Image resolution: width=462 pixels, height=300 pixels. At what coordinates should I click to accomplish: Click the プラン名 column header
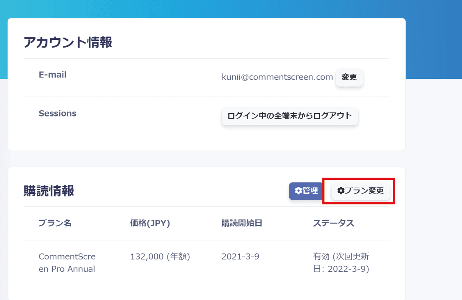(x=55, y=223)
